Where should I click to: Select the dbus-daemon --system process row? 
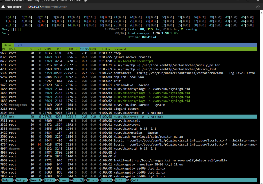(x=129, y=105)
